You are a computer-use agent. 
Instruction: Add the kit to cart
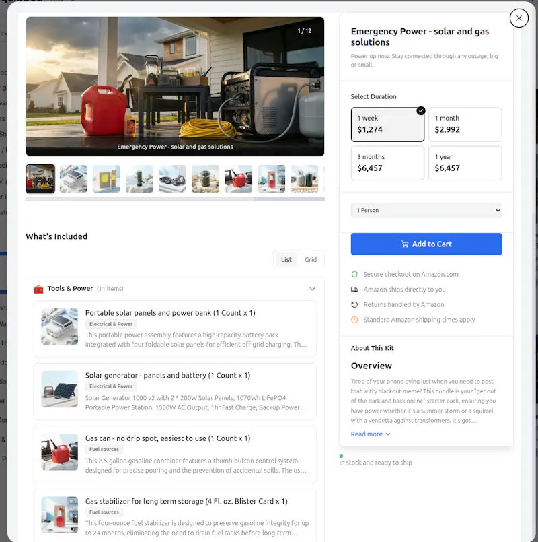pos(426,244)
